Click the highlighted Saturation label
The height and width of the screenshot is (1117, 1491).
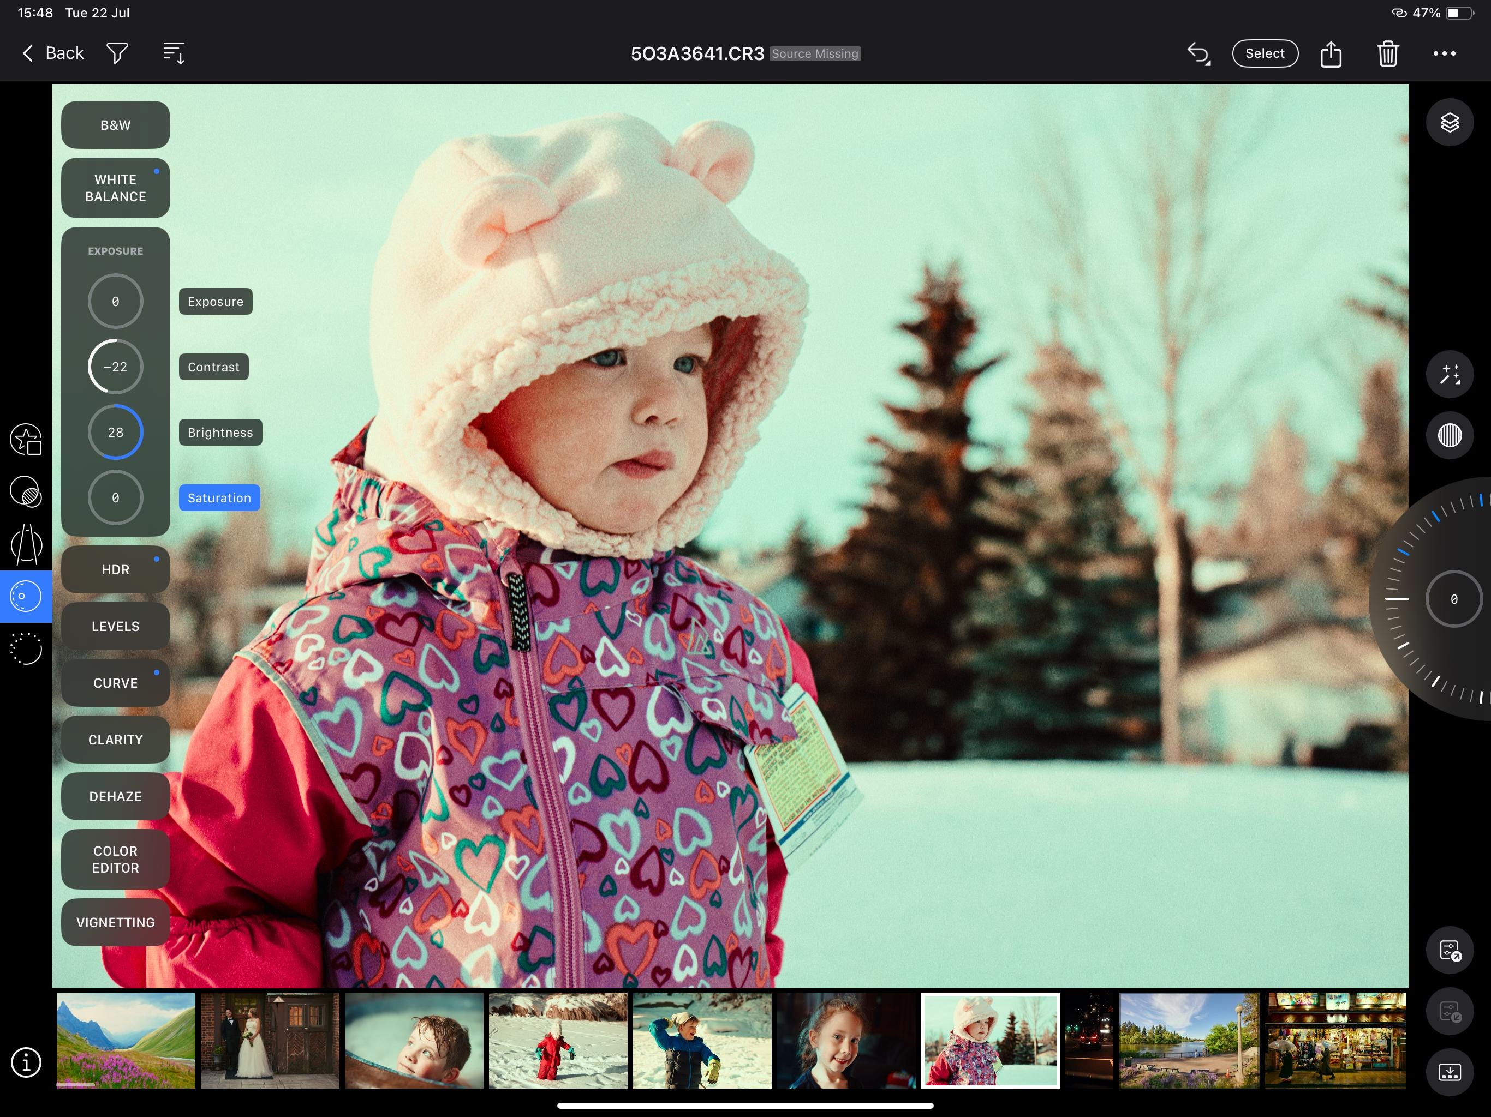click(x=219, y=497)
